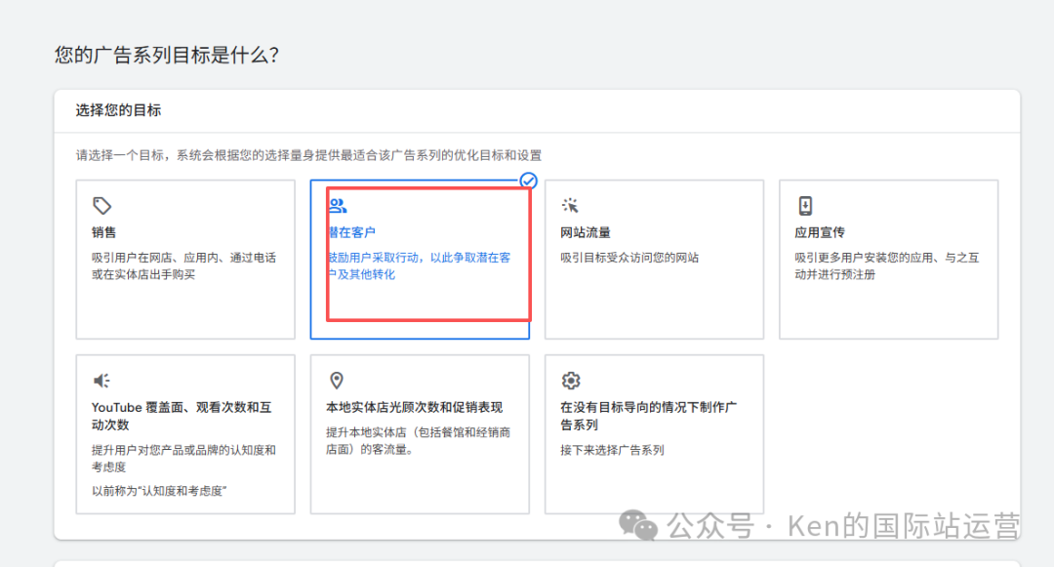Pick the YouTube 覆盖面、观看次数和互动次数 title

pos(182,416)
